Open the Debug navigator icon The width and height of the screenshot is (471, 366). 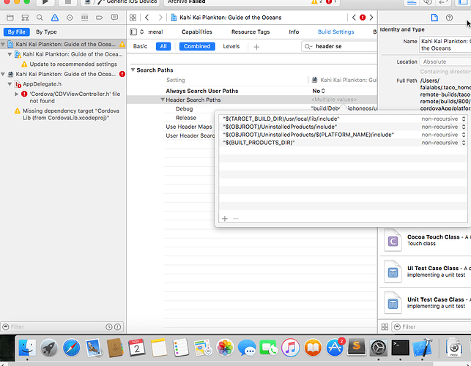85,18
